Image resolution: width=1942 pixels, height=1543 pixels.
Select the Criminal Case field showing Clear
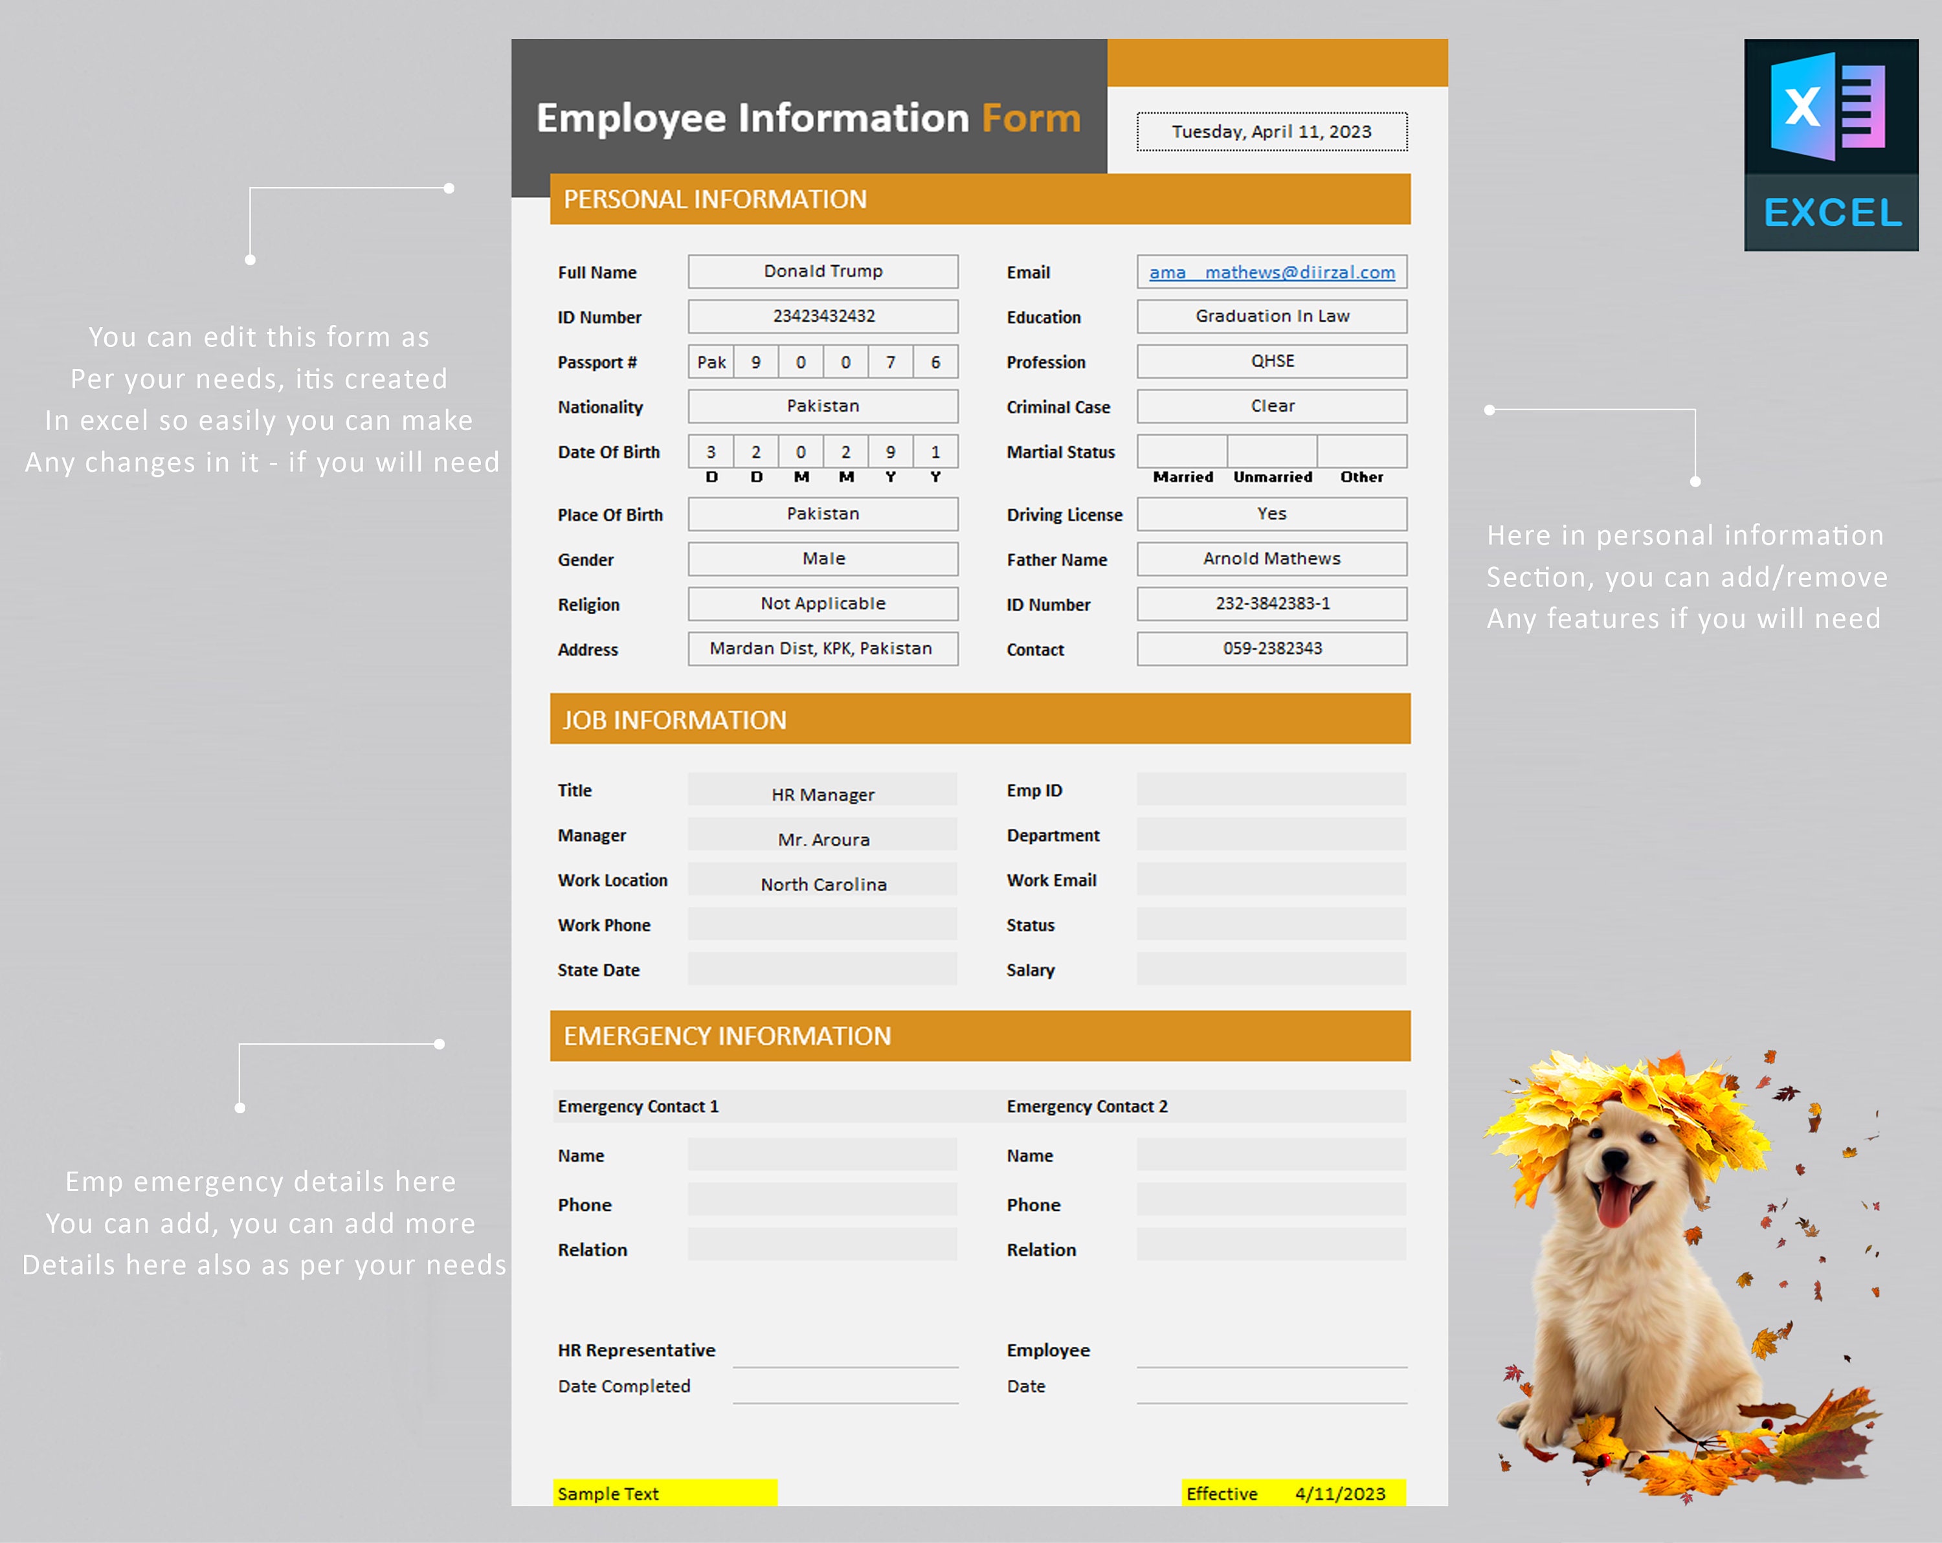click(x=1271, y=406)
